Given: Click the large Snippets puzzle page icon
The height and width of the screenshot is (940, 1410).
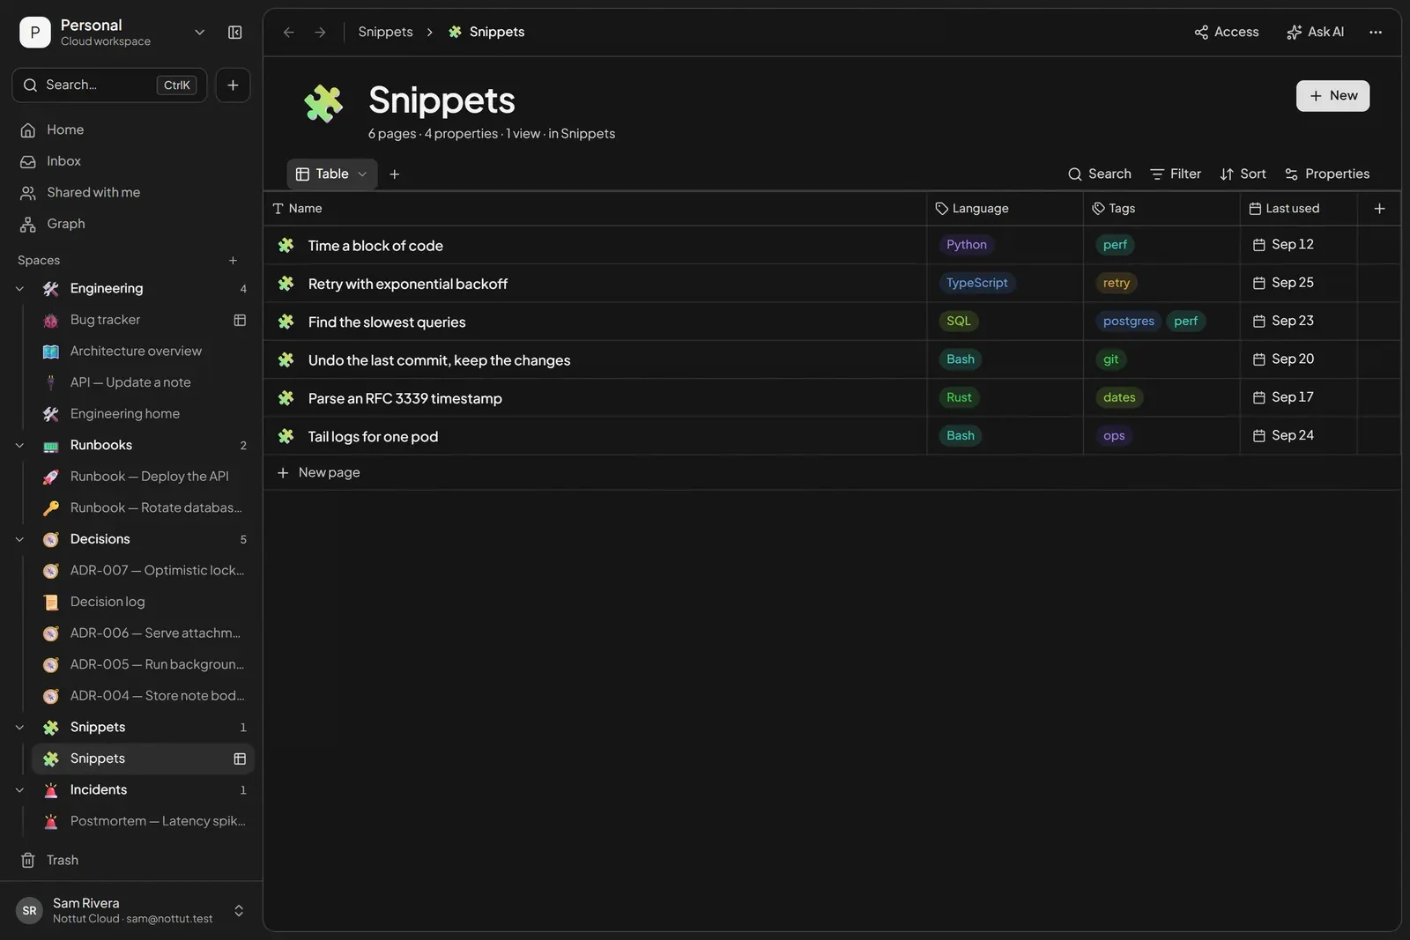Looking at the screenshot, I should [x=323, y=104].
